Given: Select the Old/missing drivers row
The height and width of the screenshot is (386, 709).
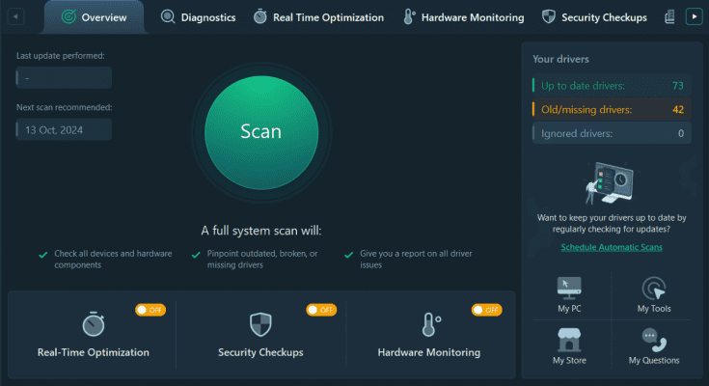Looking at the screenshot, I should (x=611, y=109).
